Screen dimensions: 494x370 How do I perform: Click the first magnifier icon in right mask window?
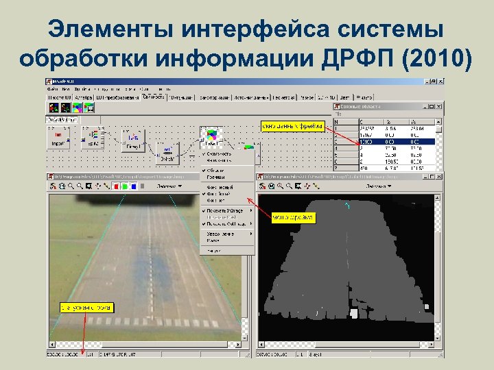pyautogui.click(x=280, y=186)
